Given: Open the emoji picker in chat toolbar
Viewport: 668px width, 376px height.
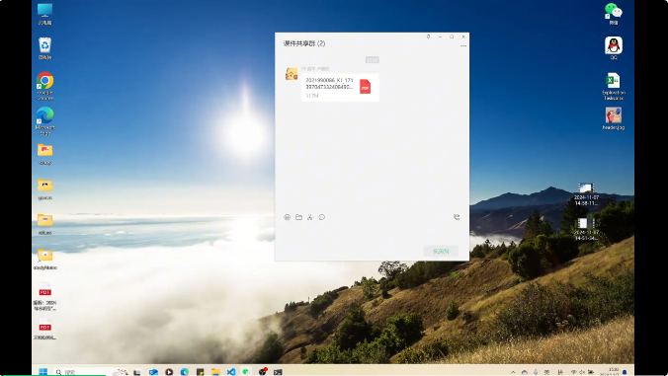Looking at the screenshot, I should click(x=288, y=217).
